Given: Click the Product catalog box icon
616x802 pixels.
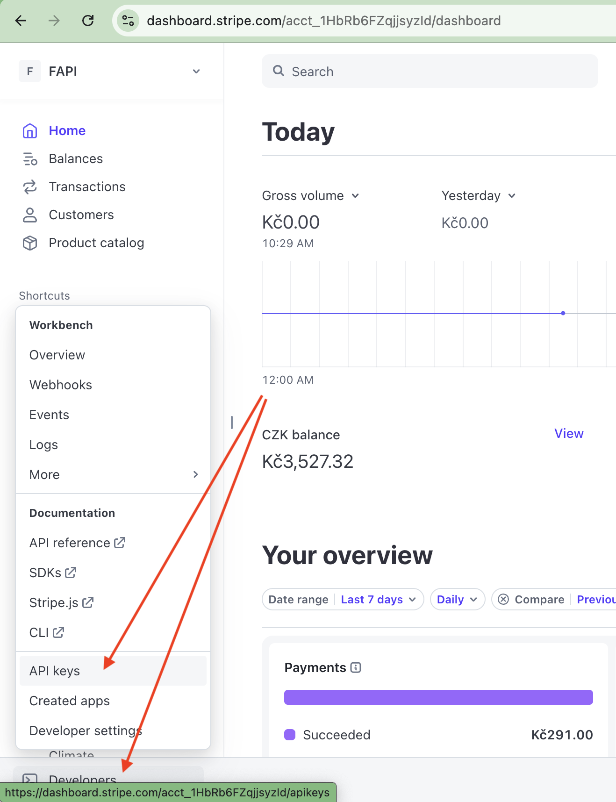Looking at the screenshot, I should tap(30, 243).
